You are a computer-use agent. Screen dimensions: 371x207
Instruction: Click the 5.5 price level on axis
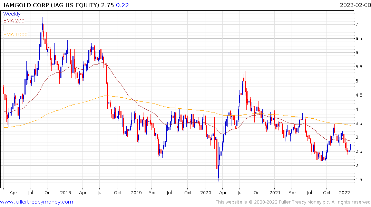359,67
